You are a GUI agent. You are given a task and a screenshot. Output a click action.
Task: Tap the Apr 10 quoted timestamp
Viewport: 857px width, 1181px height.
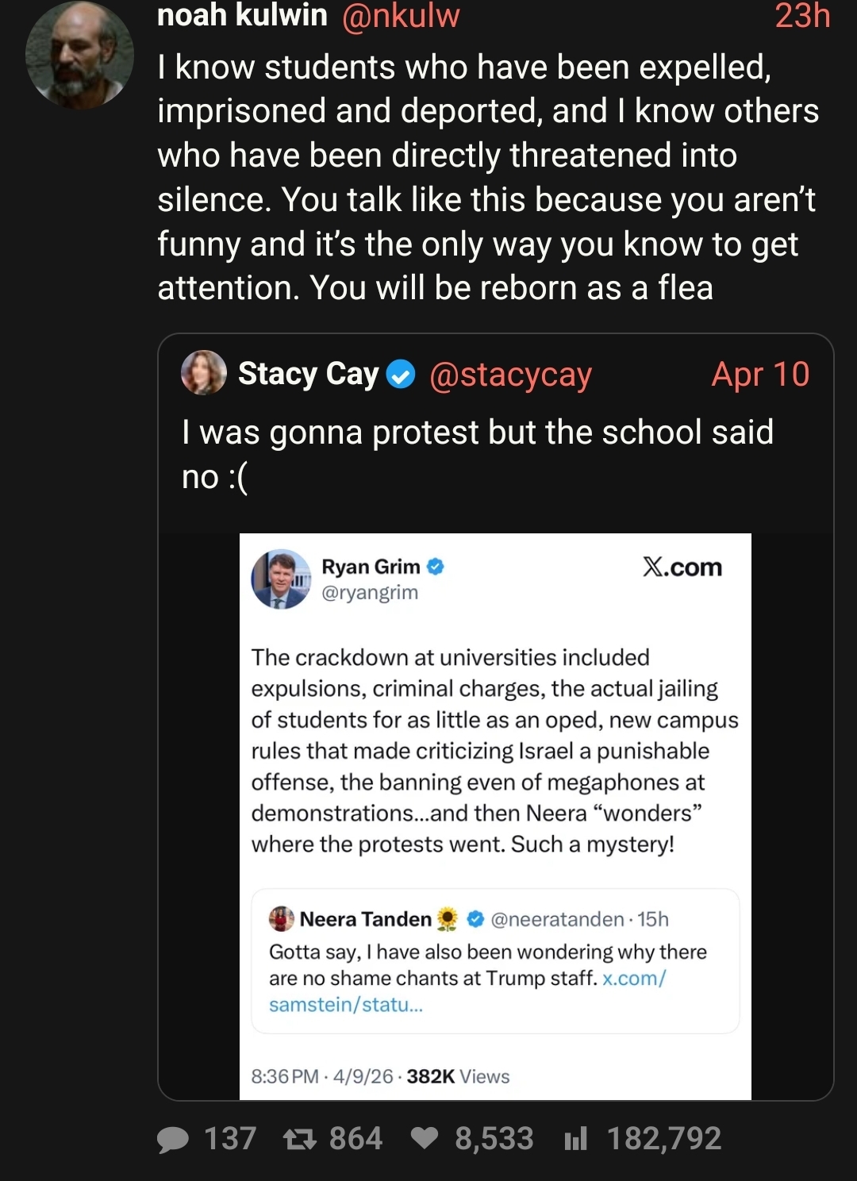click(760, 375)
